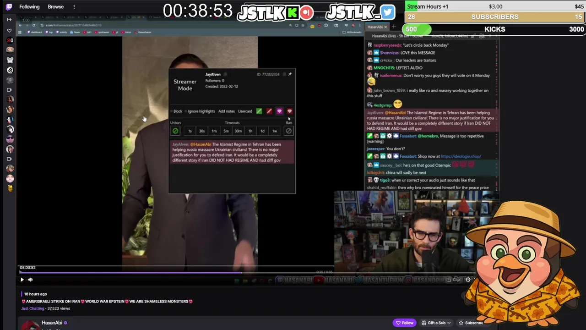Open the Just Chatting category link
Screen dimensions: 586x330
33,308
